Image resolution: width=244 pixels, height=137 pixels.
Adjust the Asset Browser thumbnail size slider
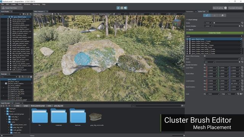point(178,135)
